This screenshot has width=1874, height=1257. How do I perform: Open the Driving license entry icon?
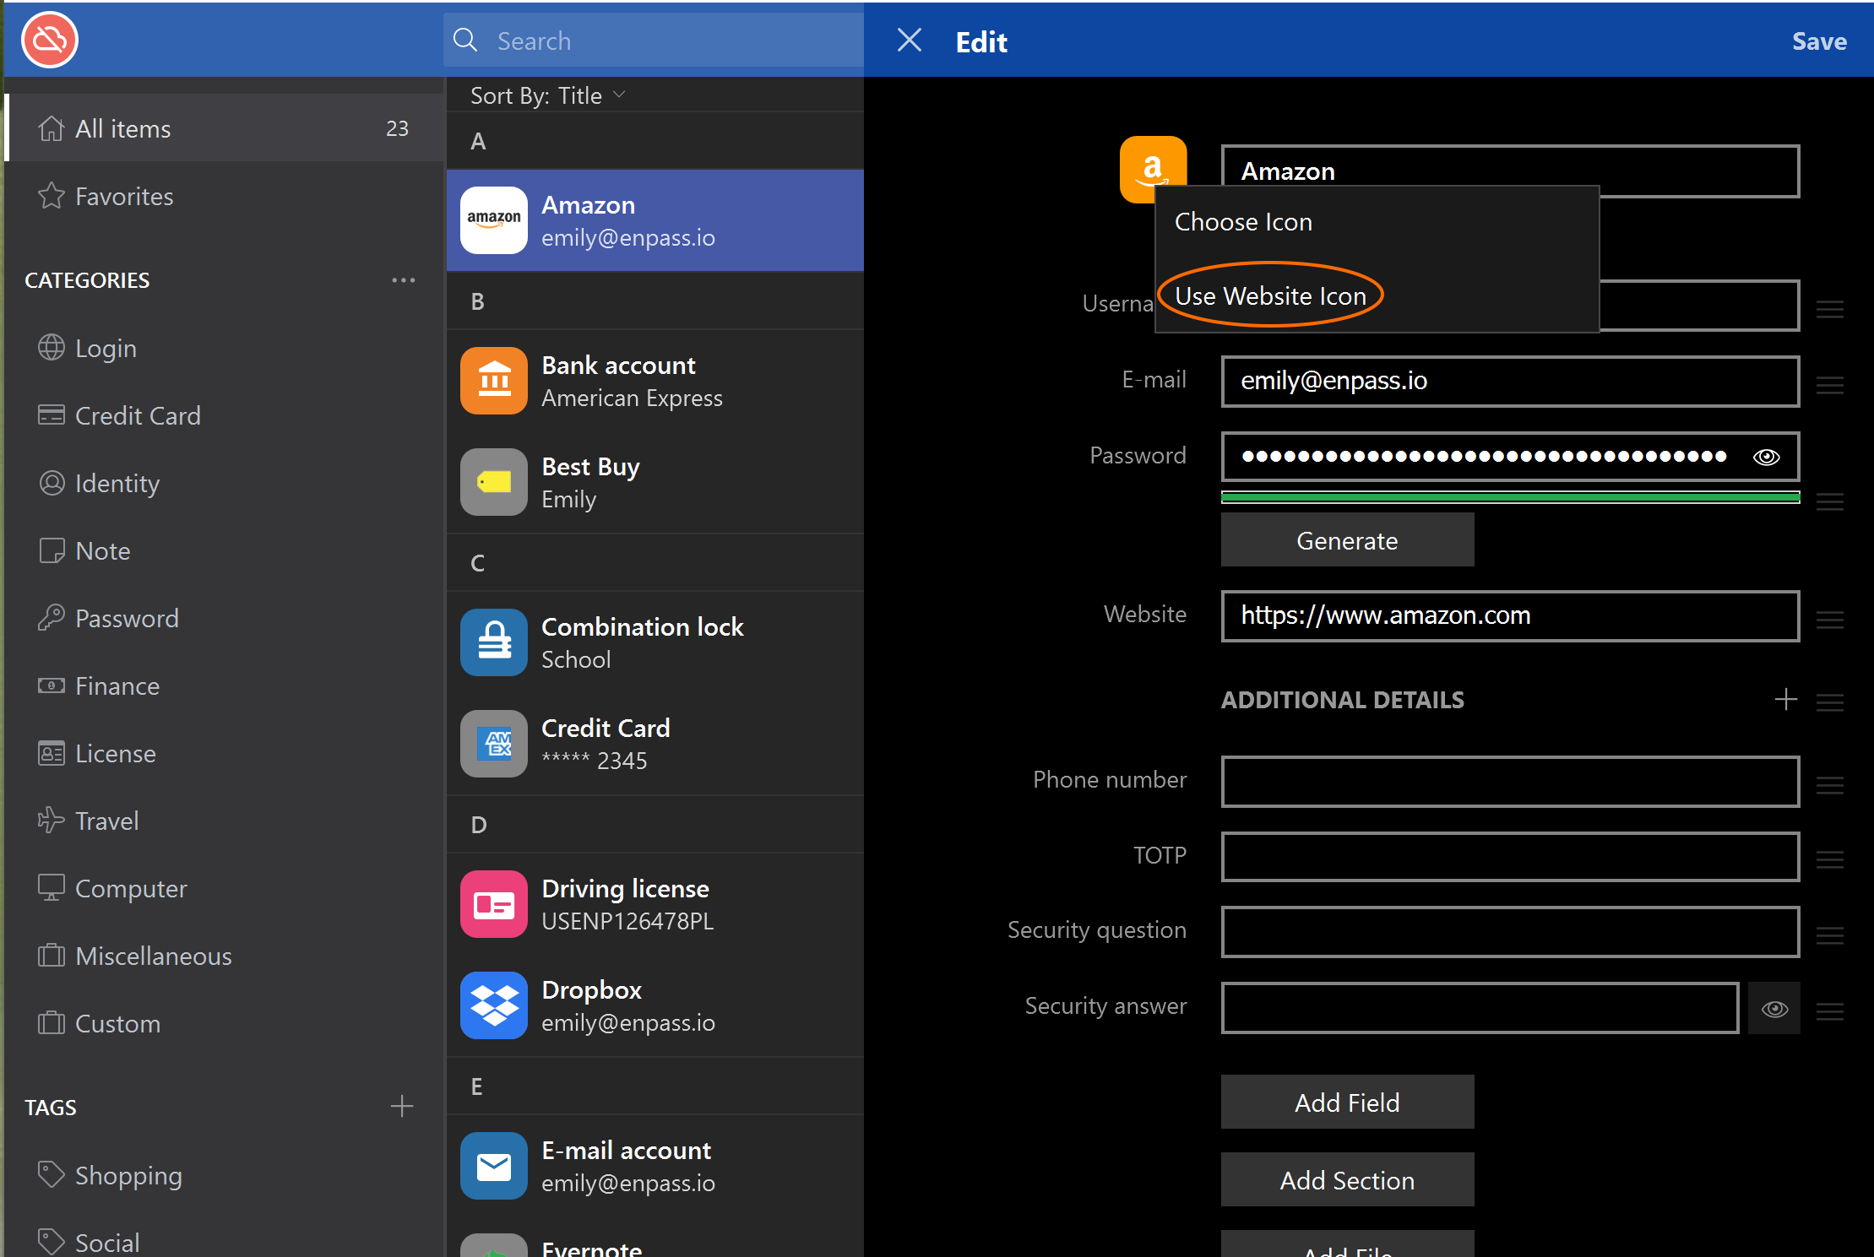[494, 904]
